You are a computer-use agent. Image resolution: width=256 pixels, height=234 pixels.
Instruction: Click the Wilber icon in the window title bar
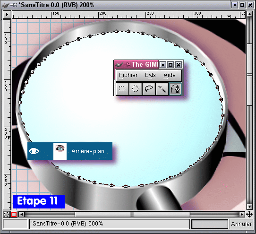pos(6,5)
